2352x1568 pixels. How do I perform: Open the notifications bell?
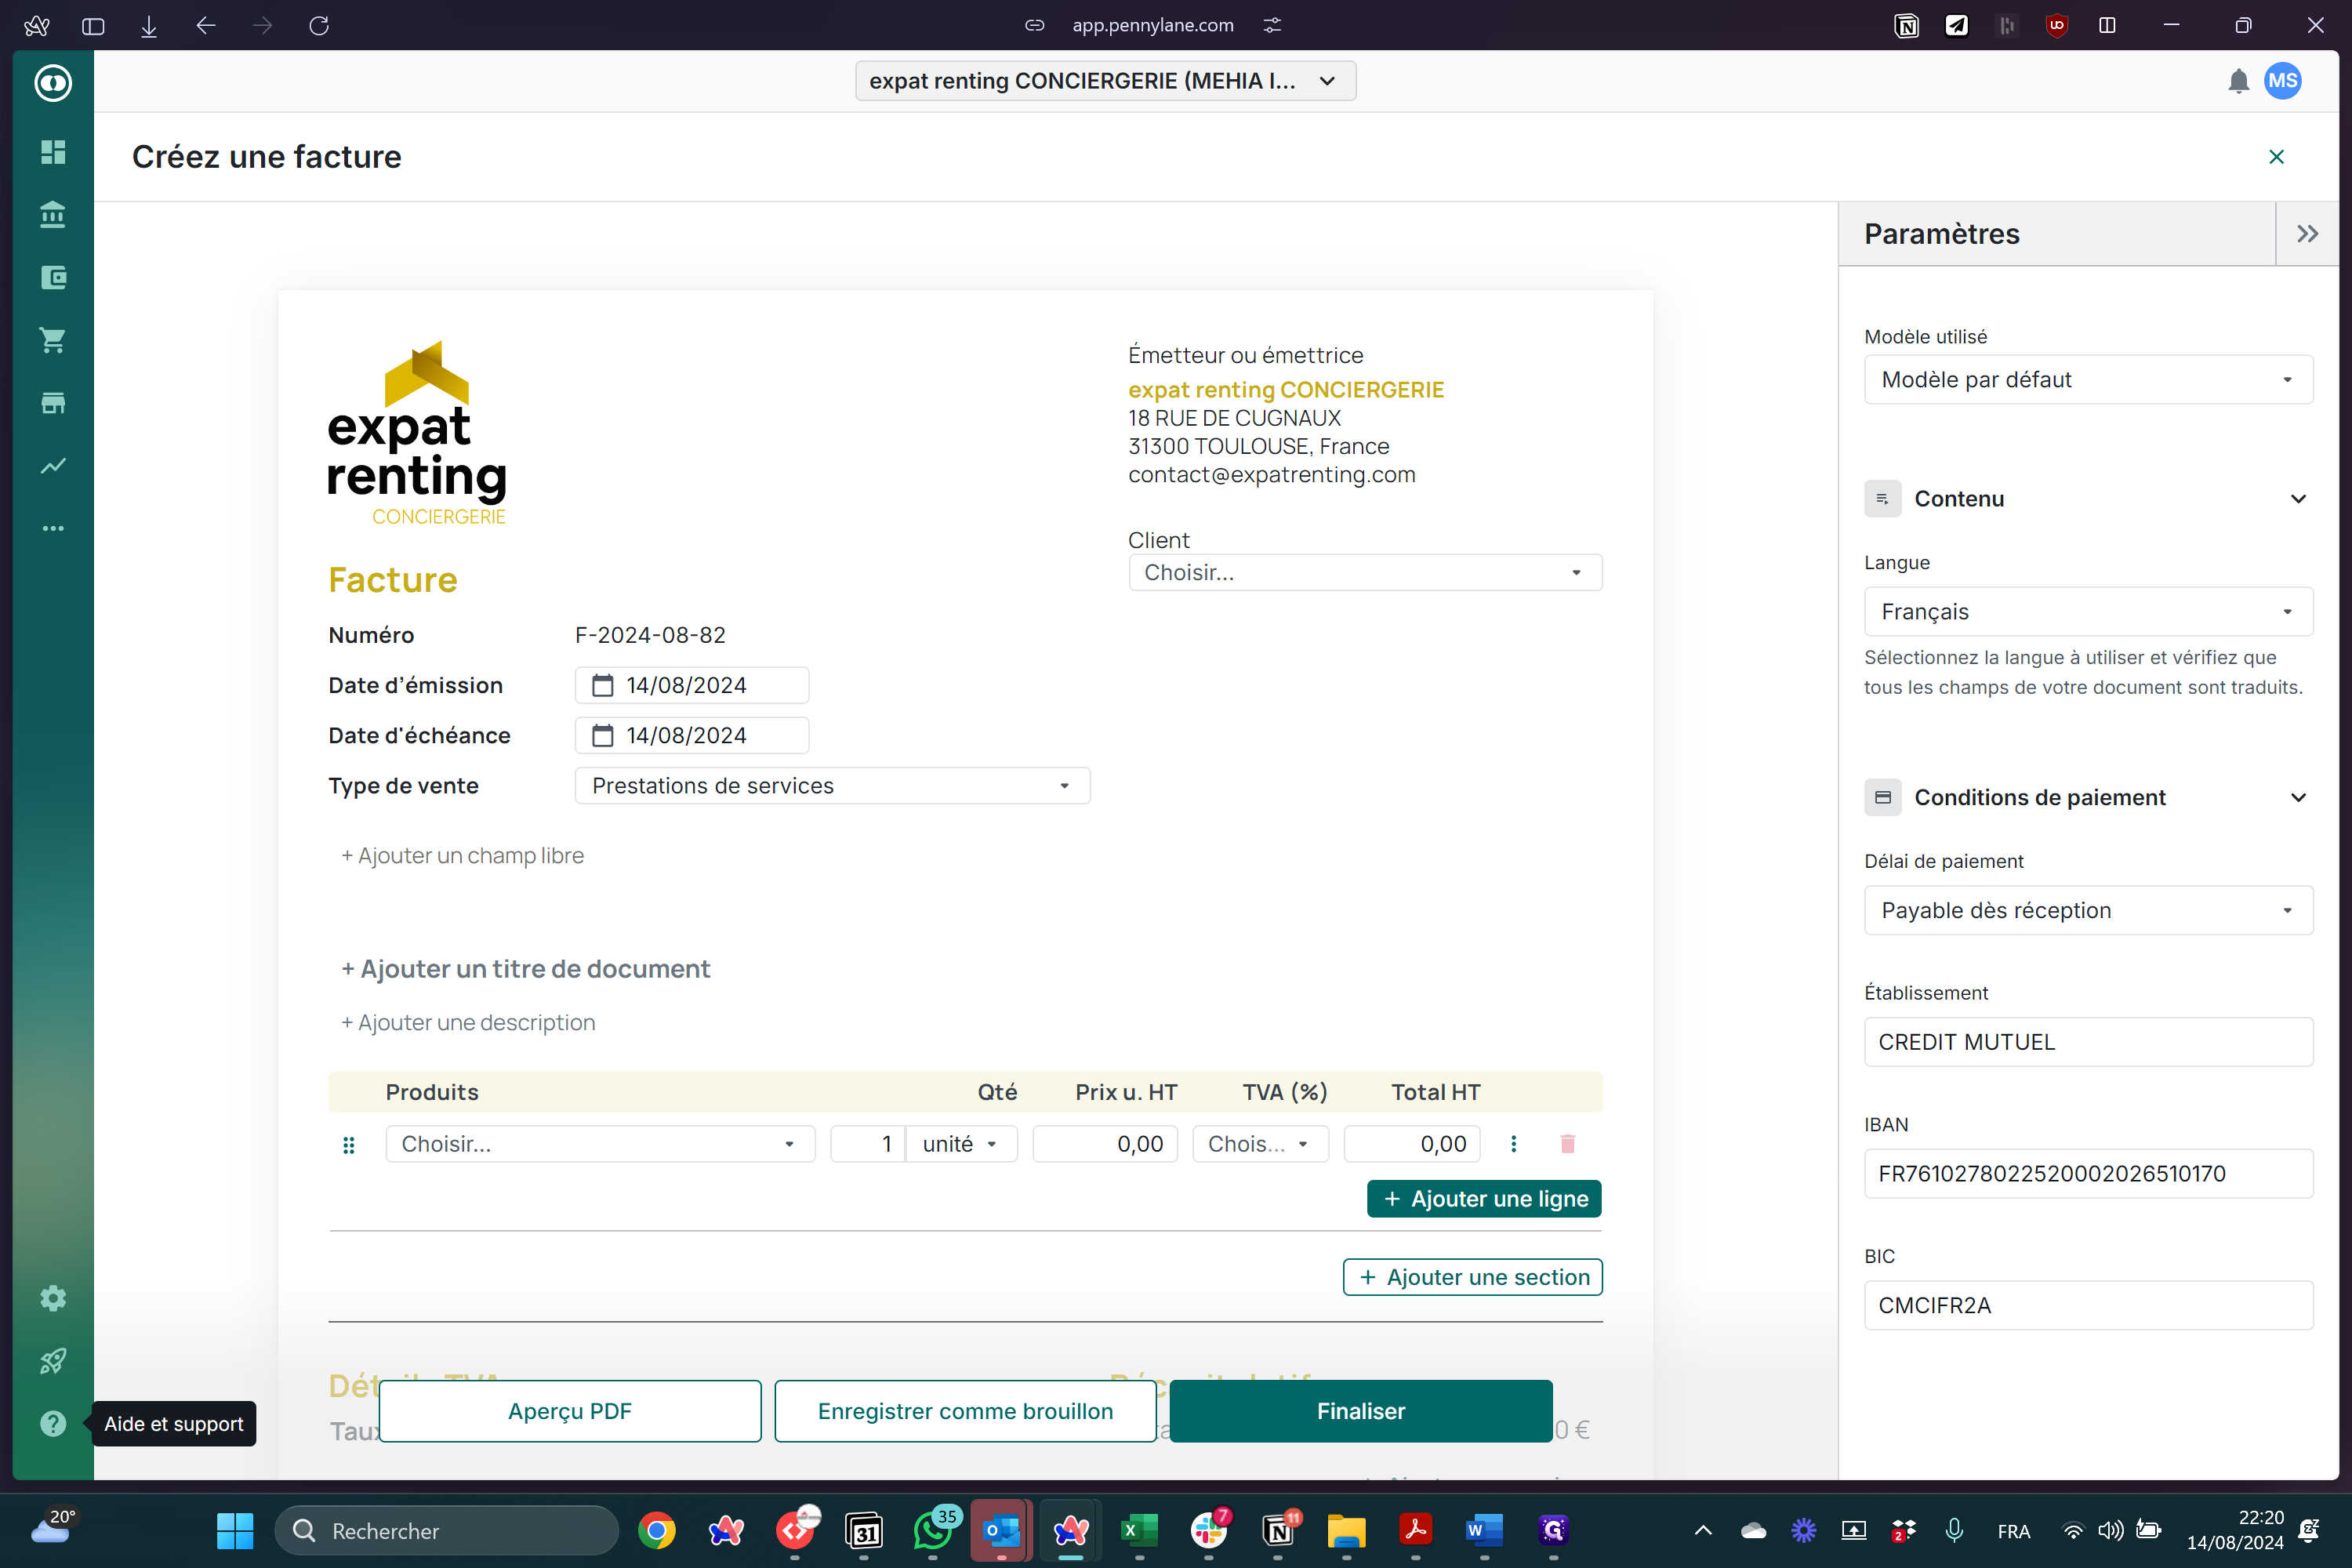click(x=2238, y=81)
